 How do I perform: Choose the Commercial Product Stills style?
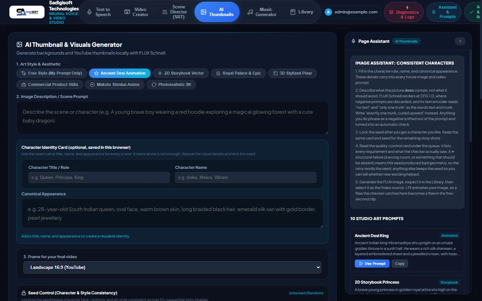click(x=50, y=85)
